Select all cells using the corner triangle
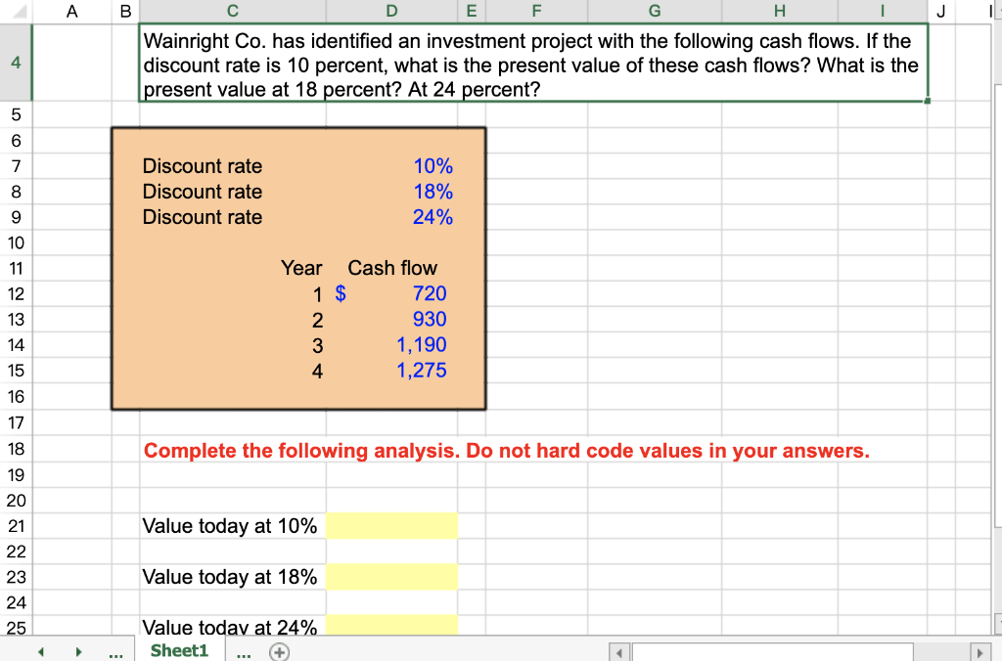 click(x=16, y=10)
